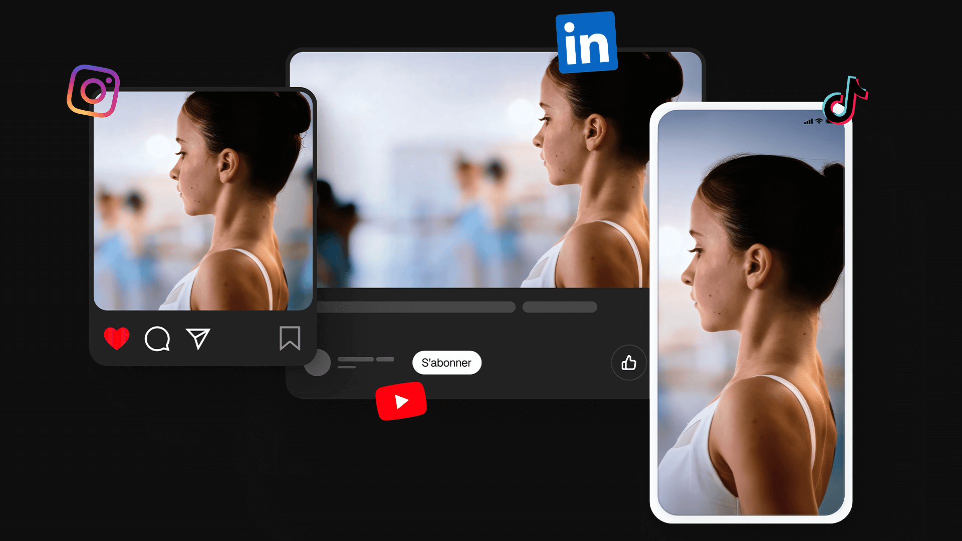Share the post via the paper plane icon
Screen dimensions: 962x541
(198, 340)
